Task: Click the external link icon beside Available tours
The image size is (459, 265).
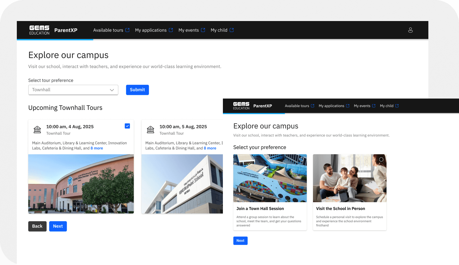Action: click(x=128, y=30)
